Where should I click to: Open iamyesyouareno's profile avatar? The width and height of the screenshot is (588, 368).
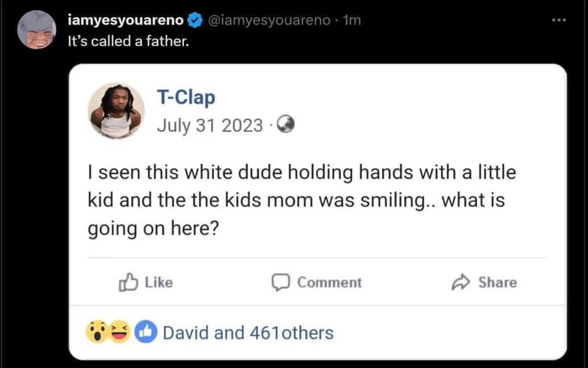point(36,30)
